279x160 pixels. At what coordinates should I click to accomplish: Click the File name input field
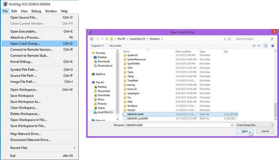pos(178,125)
